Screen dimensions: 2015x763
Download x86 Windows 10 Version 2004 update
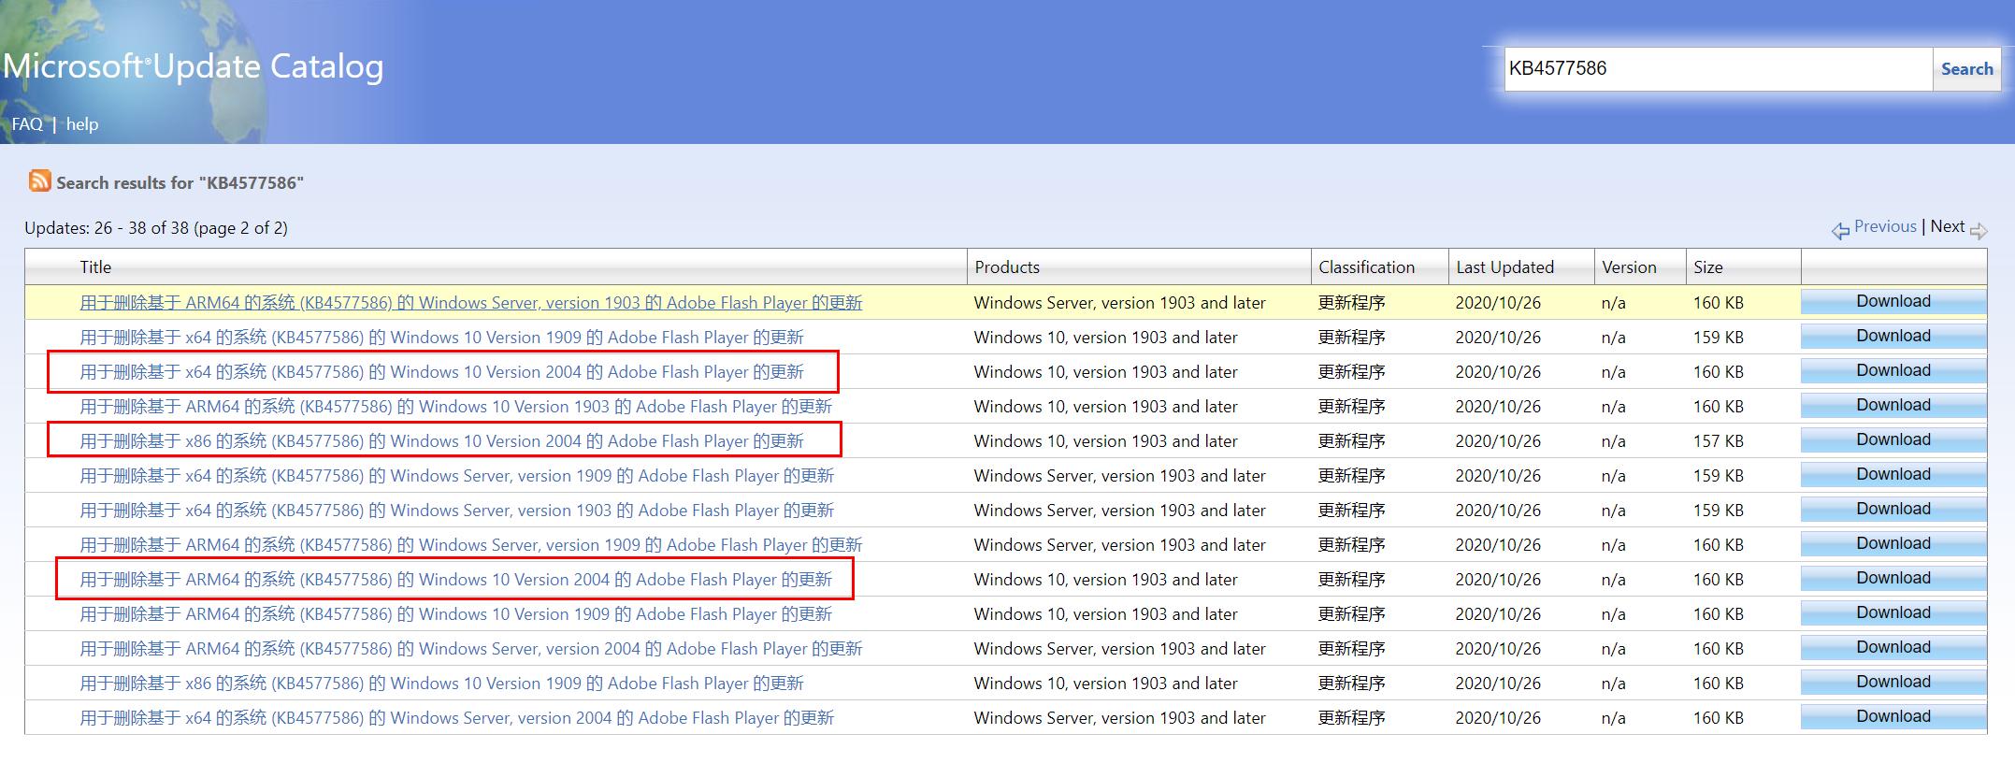[x=1893, y=440]
